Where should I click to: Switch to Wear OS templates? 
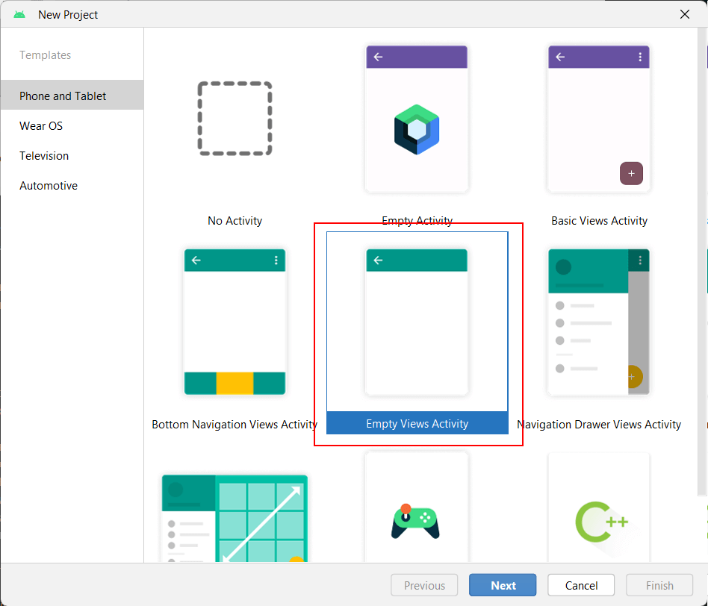(41, 125)
